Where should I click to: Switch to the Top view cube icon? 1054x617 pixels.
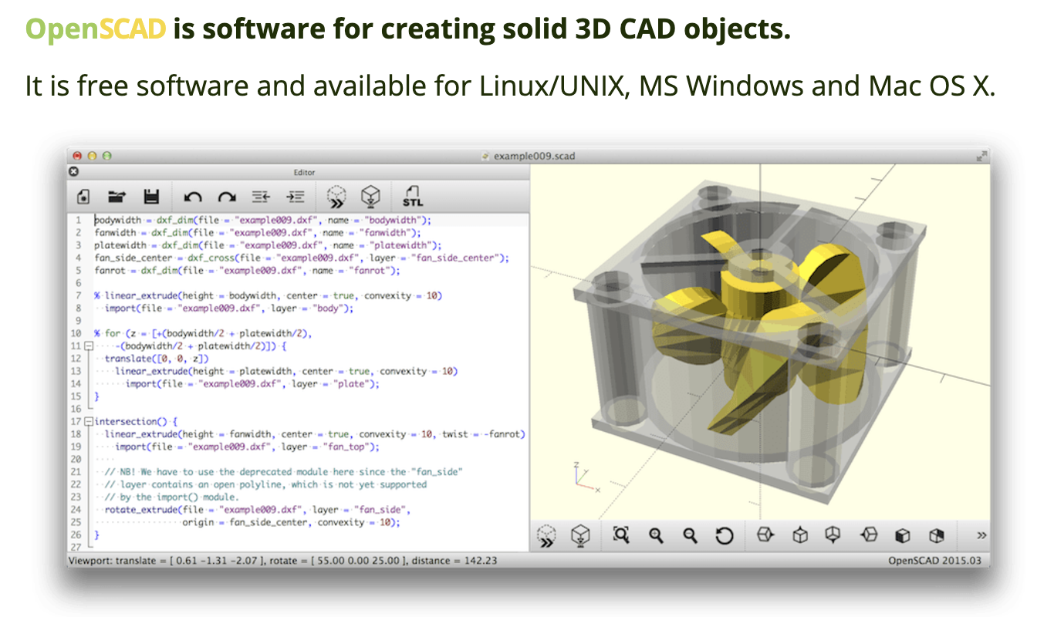pyautogui.click(x=800, y=534)
